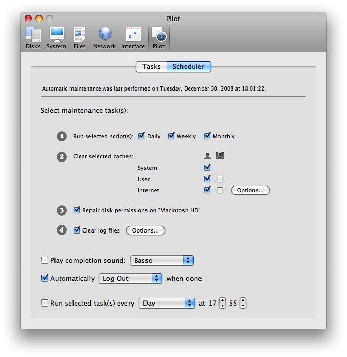Click the hour stepper next to 17
Screen dimensions: 347x357
click(222, 304)
